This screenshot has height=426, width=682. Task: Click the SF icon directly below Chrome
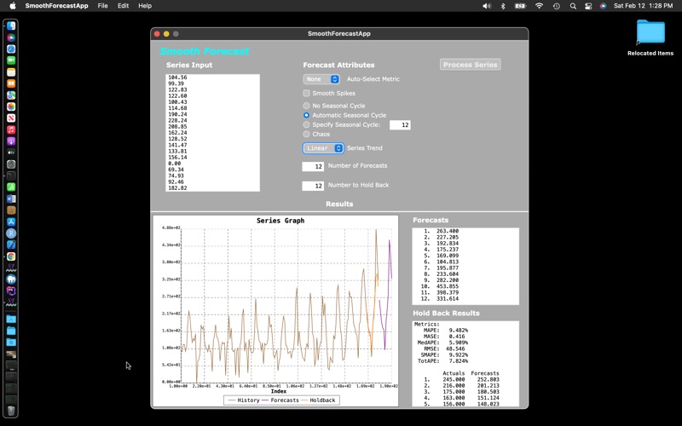point(11,268)
